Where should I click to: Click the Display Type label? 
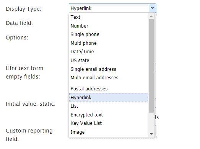24,9
